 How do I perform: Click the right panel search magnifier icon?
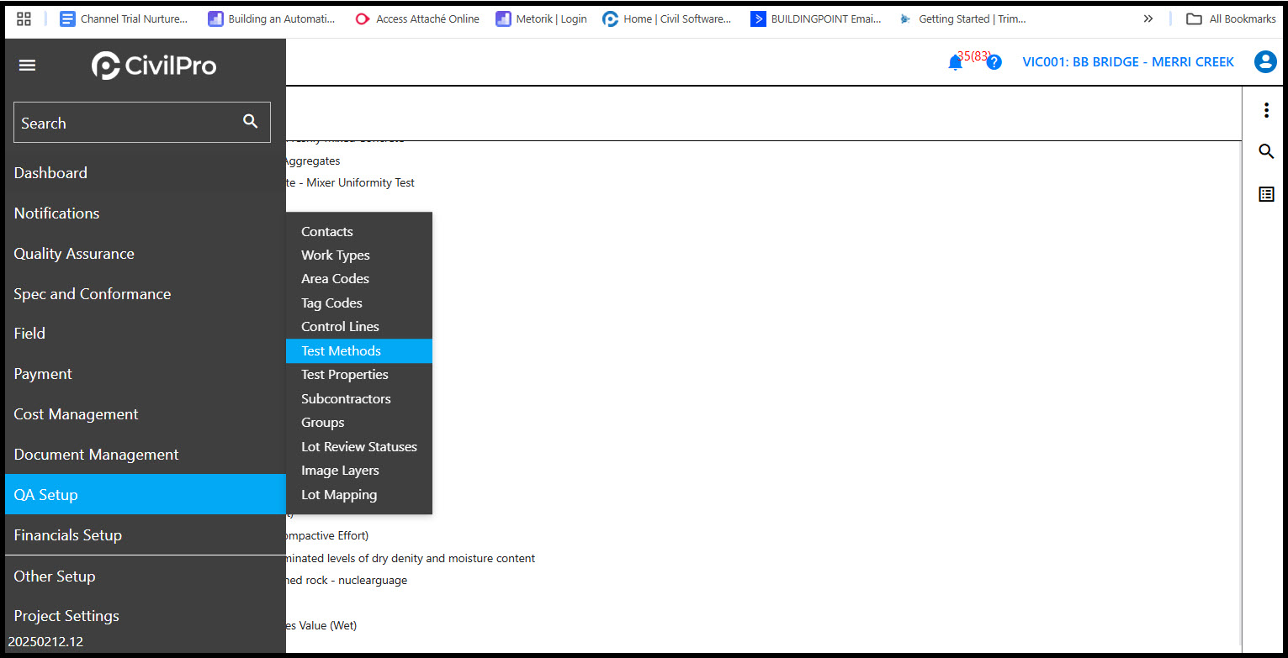click(1266, 152)
